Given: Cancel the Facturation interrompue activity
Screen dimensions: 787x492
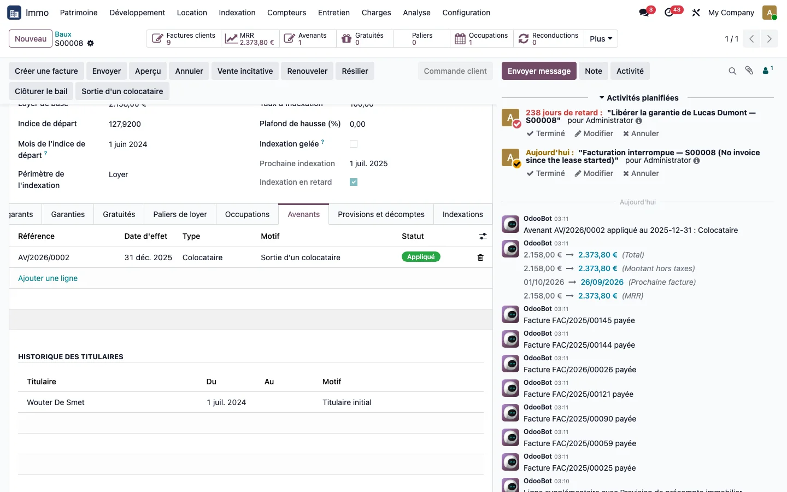Looking at the screenshot, I should 641,173.
